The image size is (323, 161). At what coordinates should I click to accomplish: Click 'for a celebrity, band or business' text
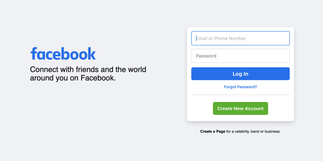coord(253,131)
